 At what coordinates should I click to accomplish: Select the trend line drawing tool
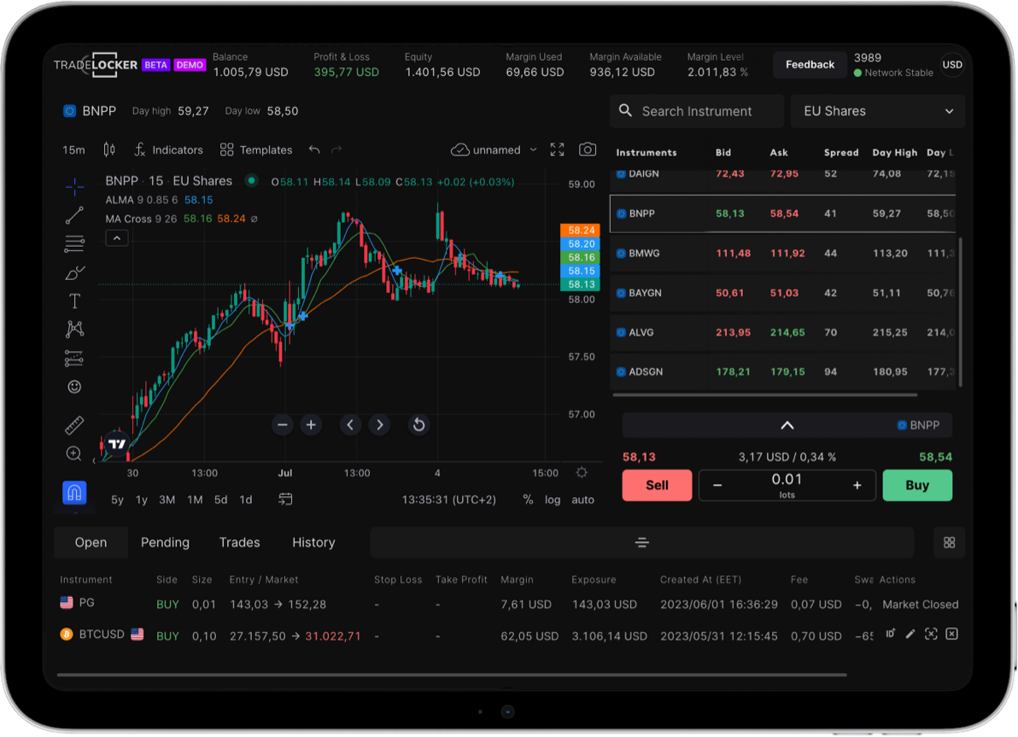pyautogui.click(x=74, y=215)
